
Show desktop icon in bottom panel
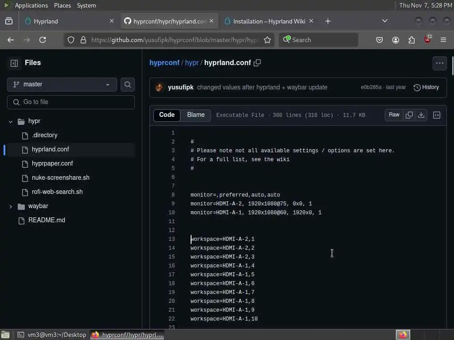click(x=5, y=335)
